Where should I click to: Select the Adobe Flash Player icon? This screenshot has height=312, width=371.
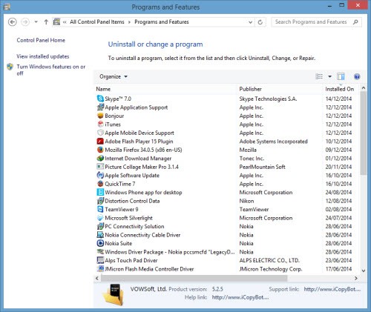pyautogui.click(x=100, y=142)
